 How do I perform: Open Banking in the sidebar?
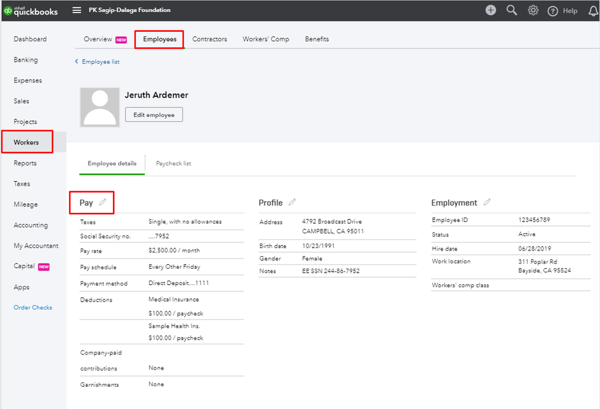[x=26, y=60]
